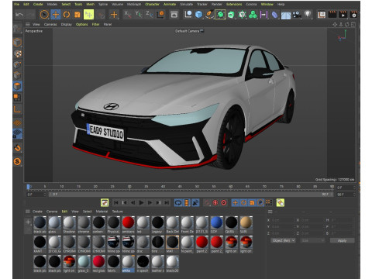Image resolution: width=372 pixels, height=279 pixels.
Task: Open viewport Display menu
Action: [67, 24]
